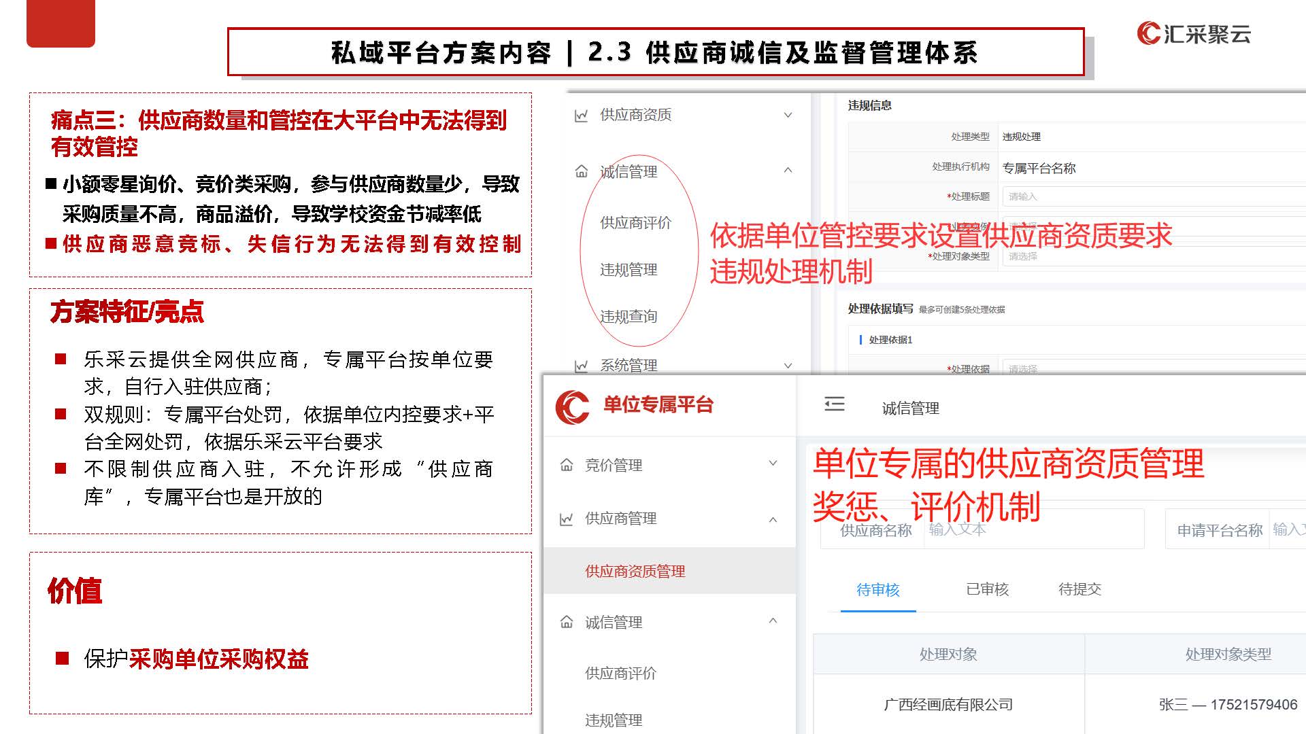Collapse the 供应商管理 menu chevron

(773, 520)
